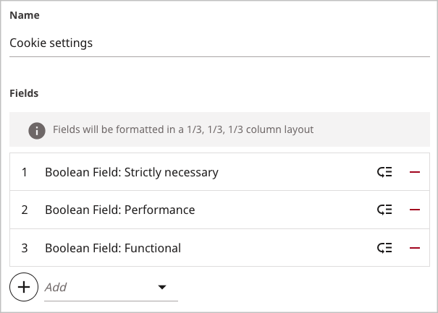Click the Add dropdown arrow
The width and height of the screenshot is (438, 313).
tap(162, 287)
